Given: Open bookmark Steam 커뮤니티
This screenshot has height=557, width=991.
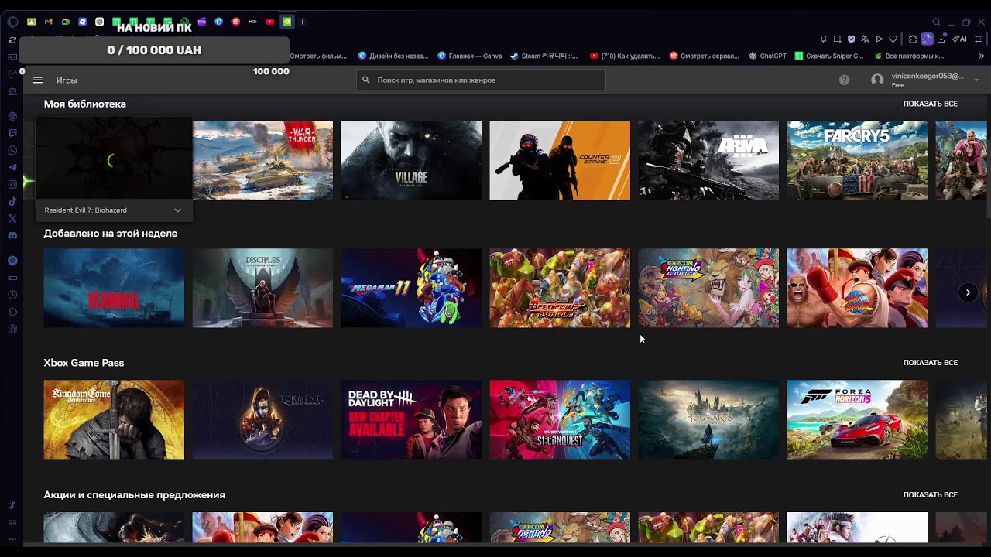Looking at the screenshot, I should (x=544, y=56).
